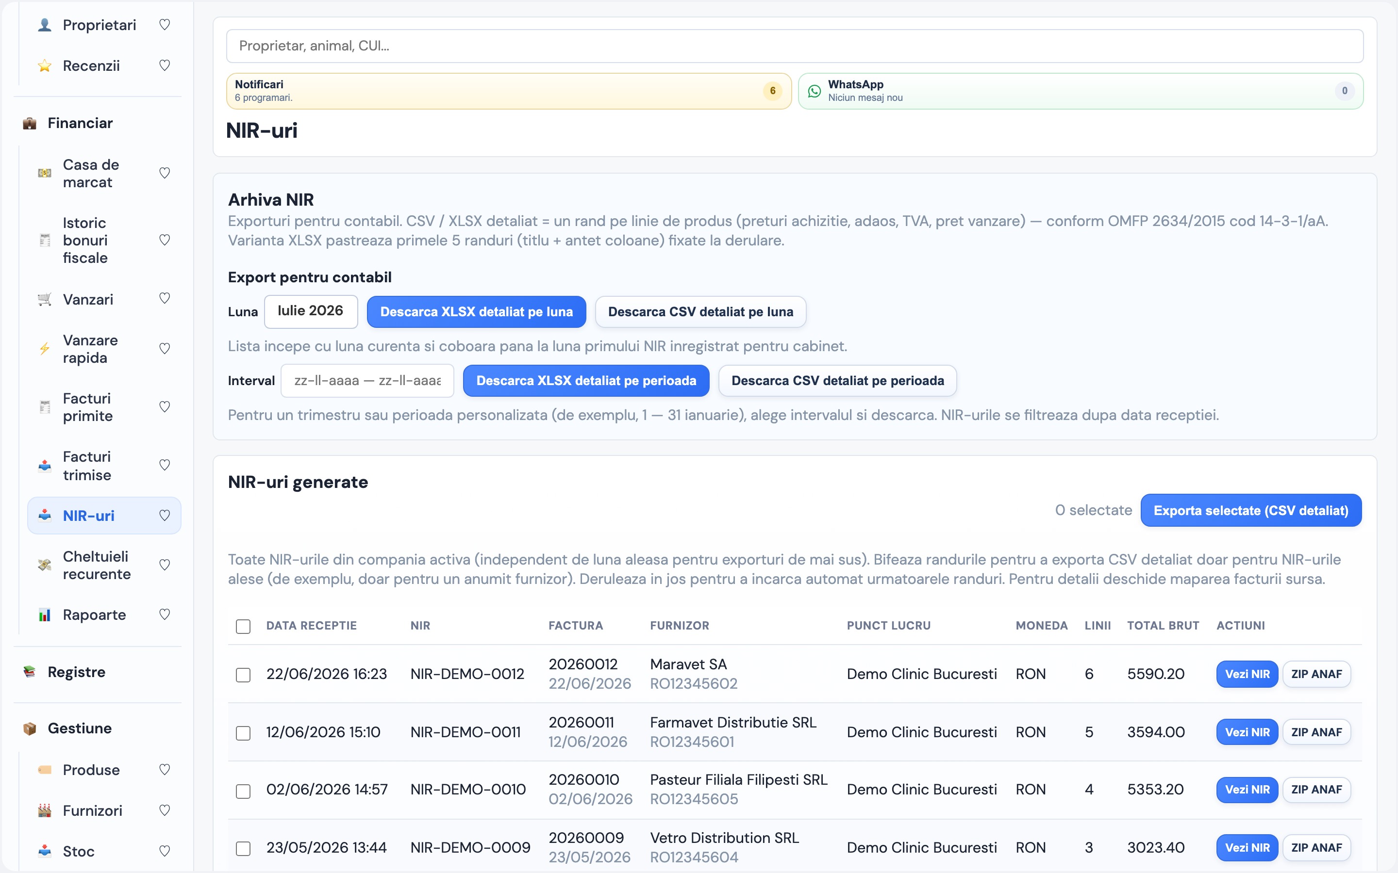Screen dimensions: 1398x873
Task: Click the heart icon beside Vanzari
Action: coord(165,298)
